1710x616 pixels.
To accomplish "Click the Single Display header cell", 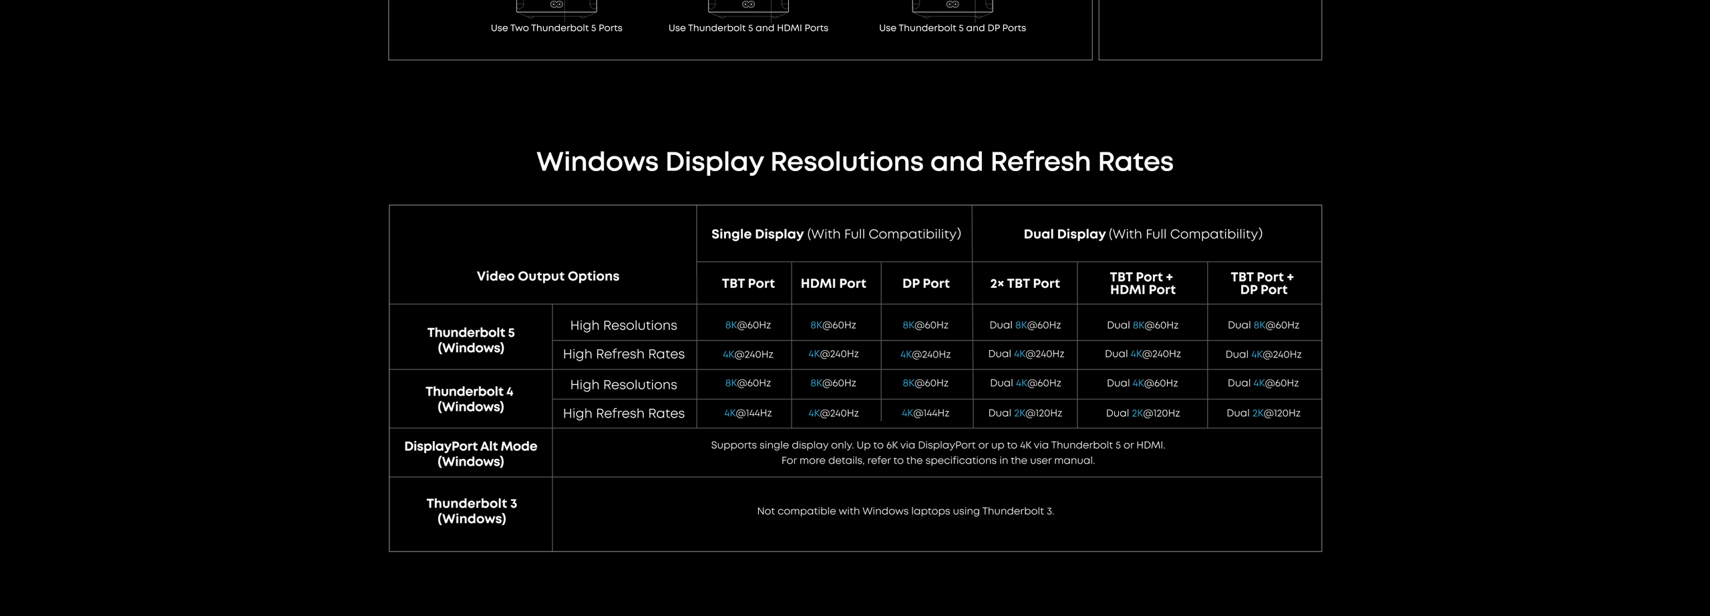I will 836,234.
